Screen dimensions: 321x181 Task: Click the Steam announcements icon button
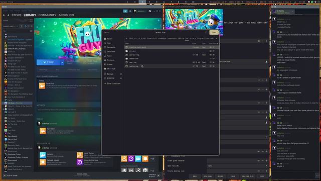pyautogui.click(x=125, y=11)
